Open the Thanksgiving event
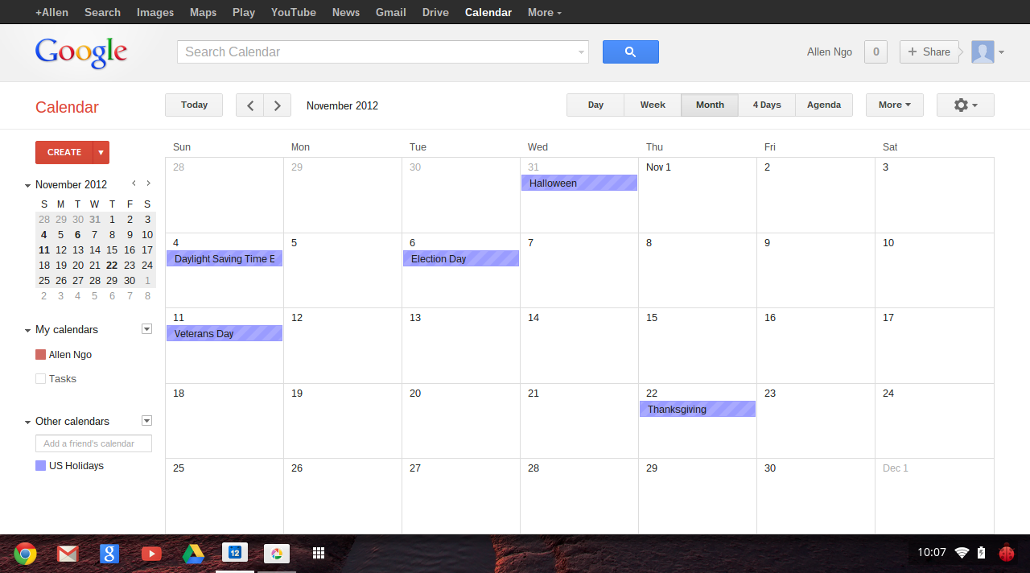This screenshot has width=1030, height=573. pos(698,410)
